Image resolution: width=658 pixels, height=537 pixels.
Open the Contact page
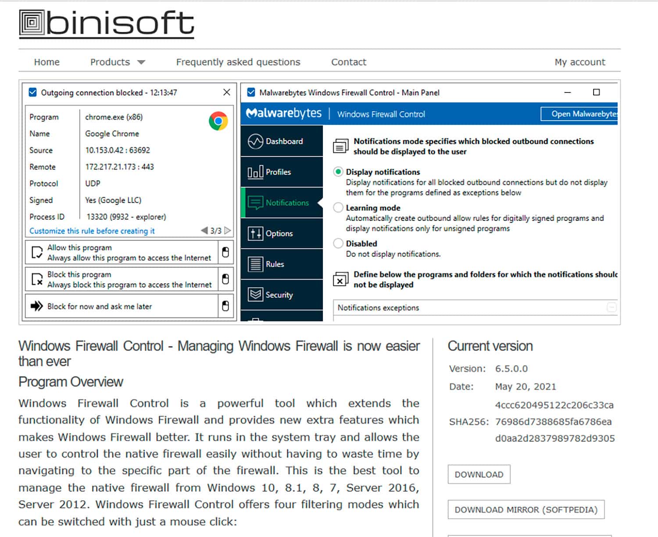[349, 62]
